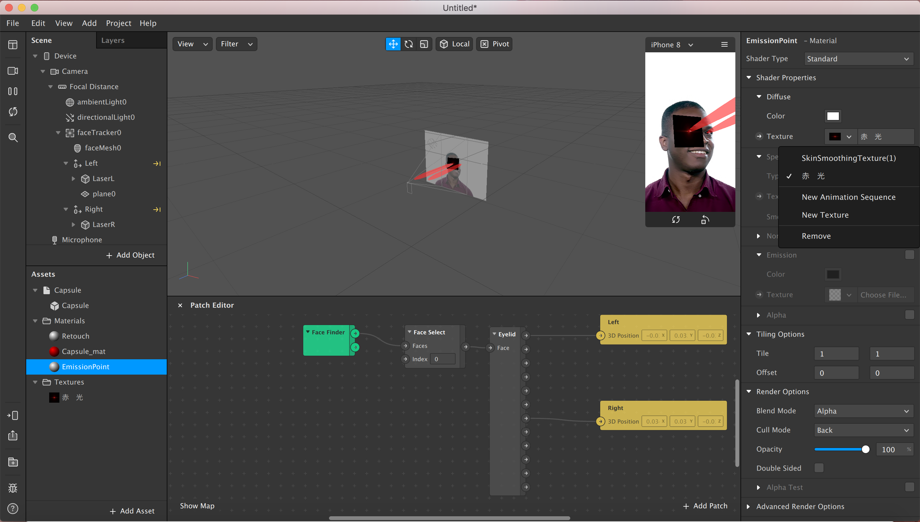
Task: Open the File menu
Action: click(12, 23)
